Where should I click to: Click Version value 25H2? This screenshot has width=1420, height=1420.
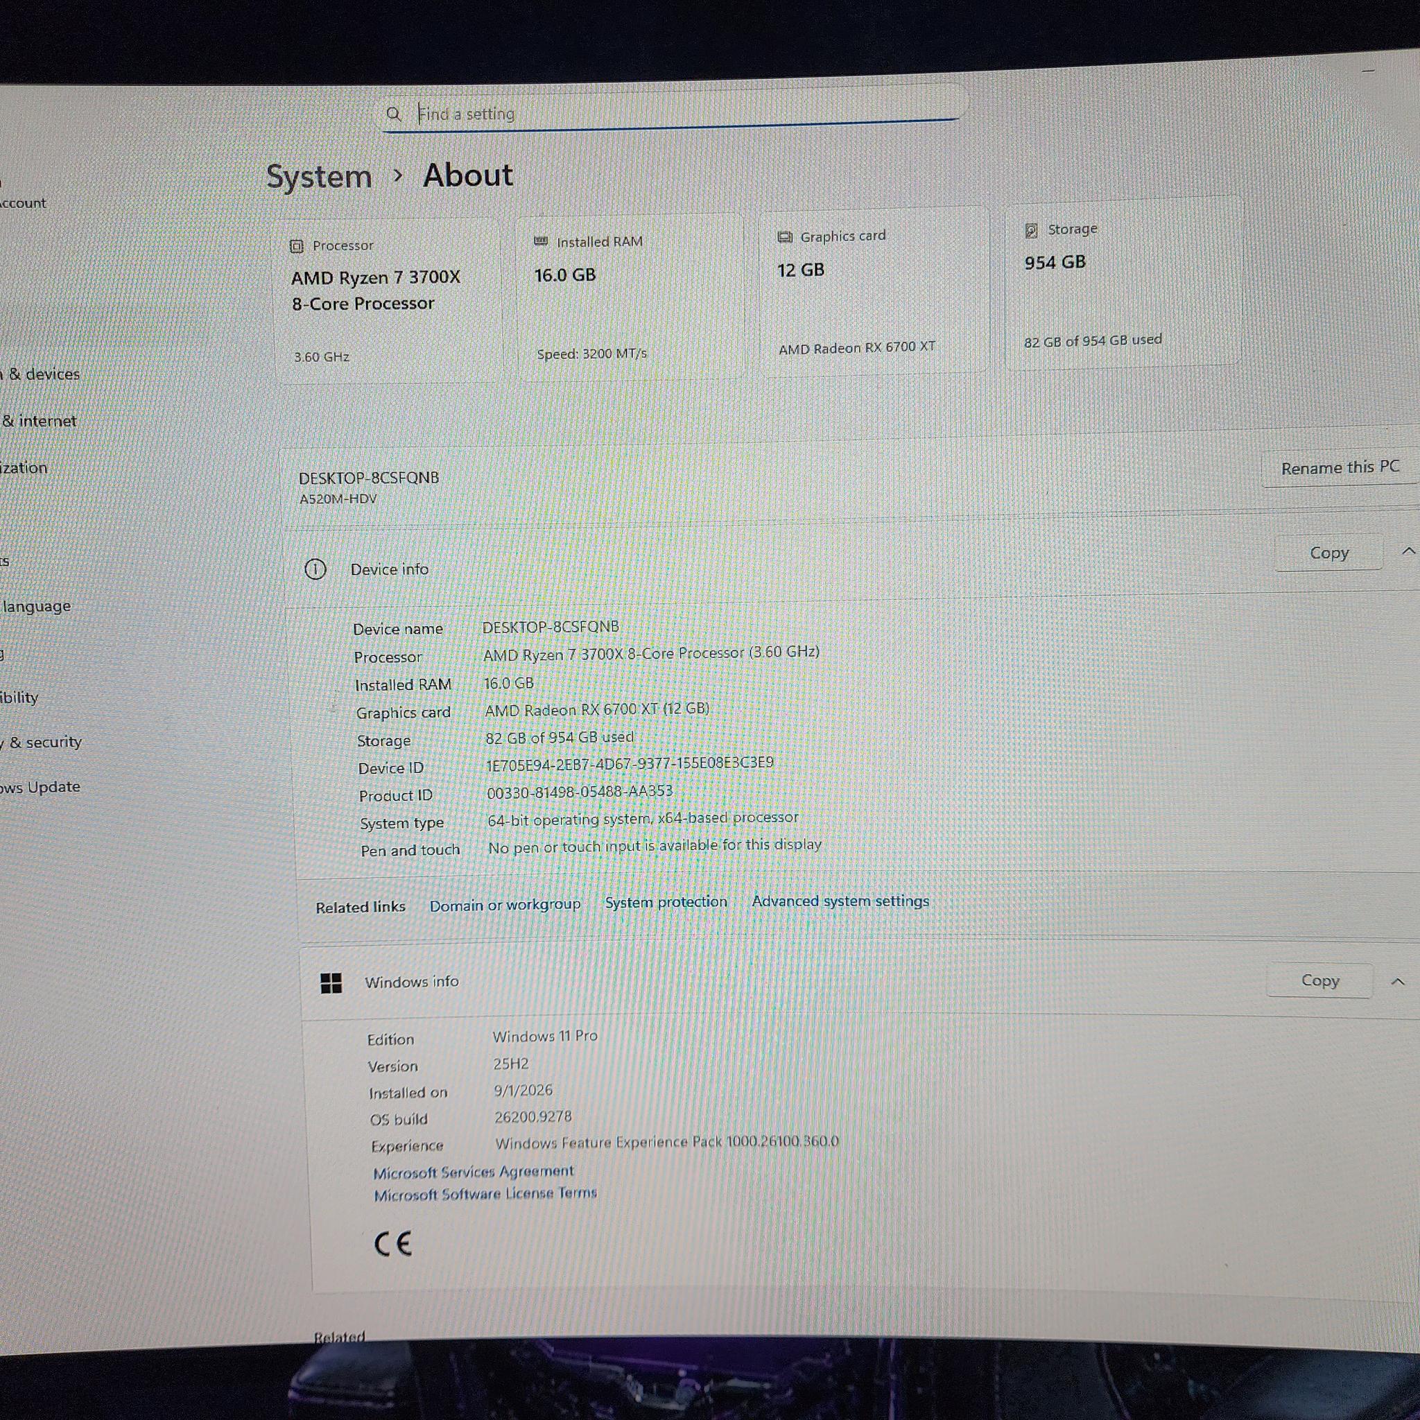pyautogui.click(x=511, y=1064)
